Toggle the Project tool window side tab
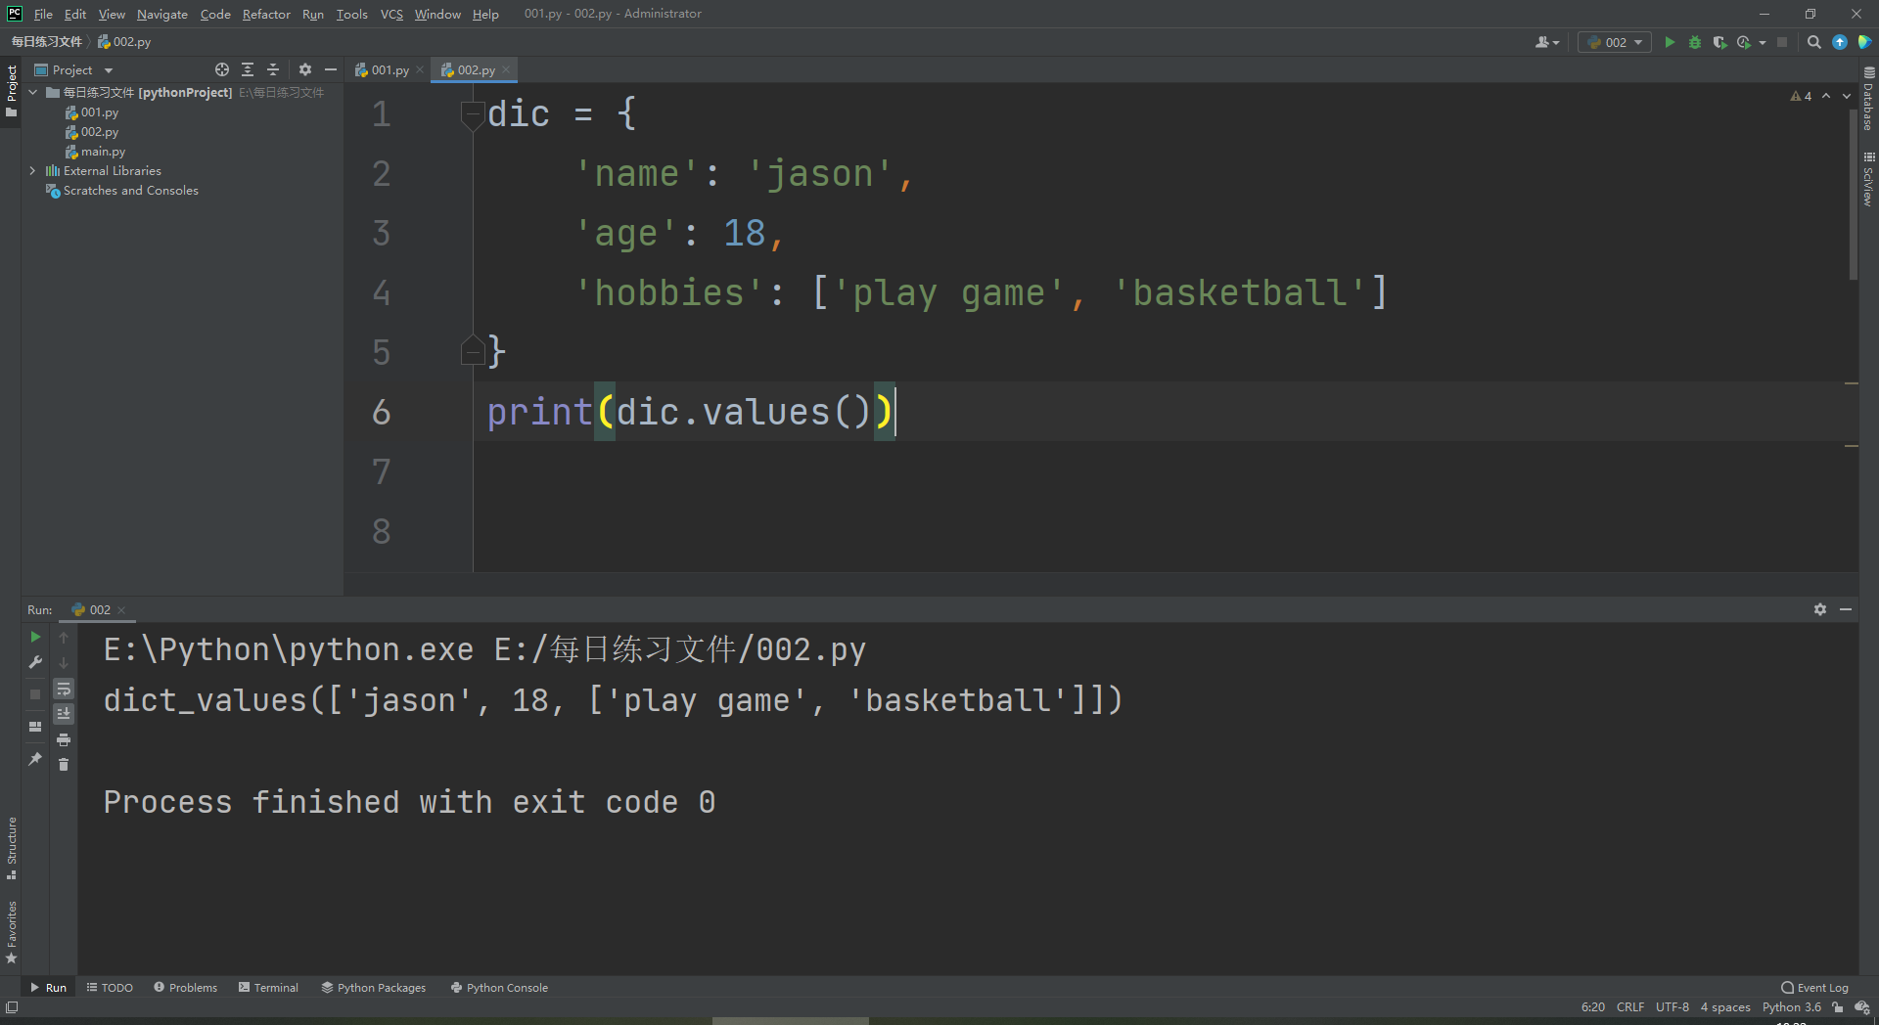This screenshot has height=1025, width=1879. (11, 91)
